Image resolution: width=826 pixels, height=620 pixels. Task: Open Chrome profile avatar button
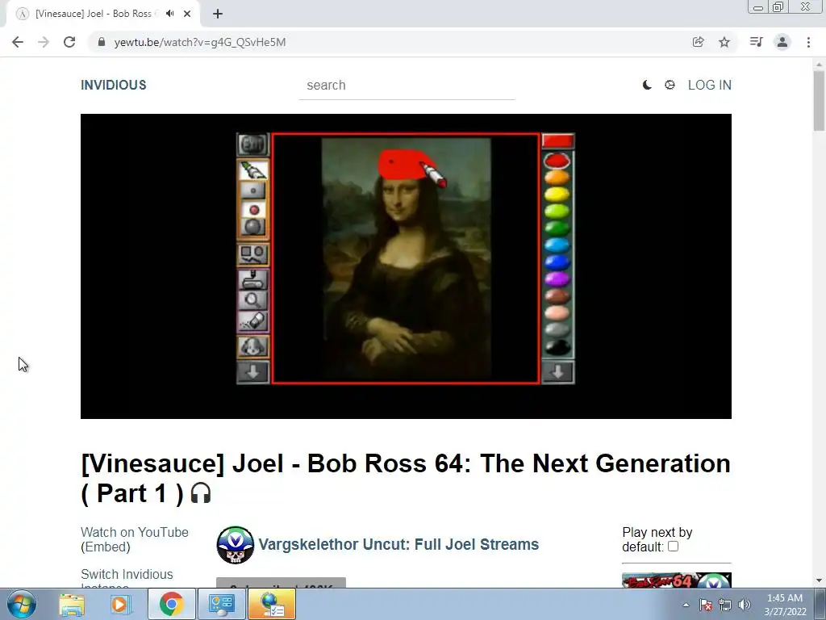[782, 42]
